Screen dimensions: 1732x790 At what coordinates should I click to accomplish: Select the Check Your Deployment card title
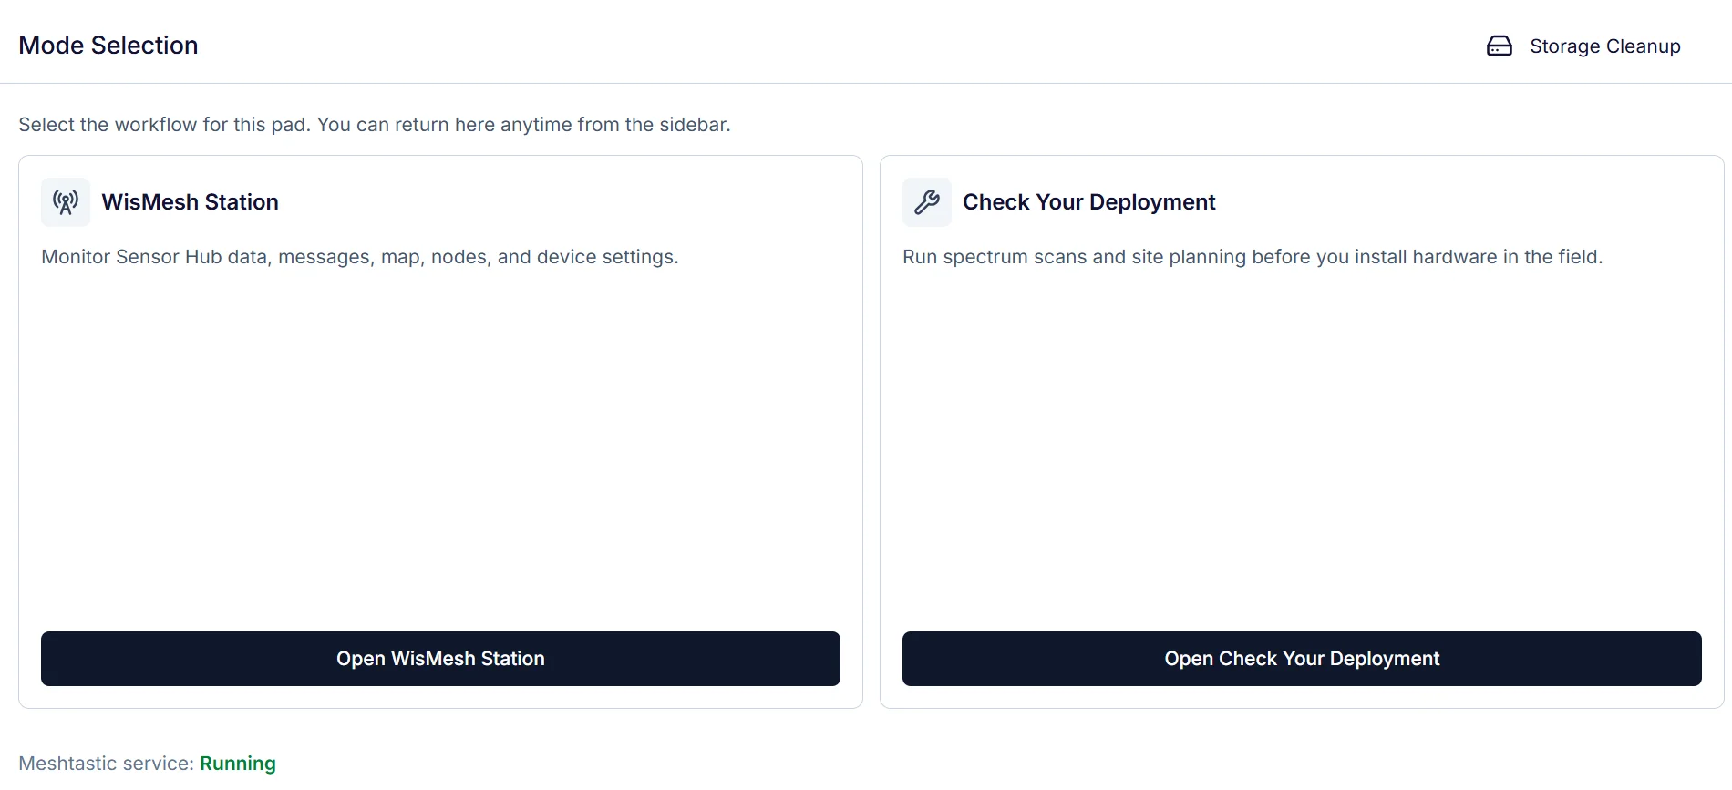(x=1089, y=202)
